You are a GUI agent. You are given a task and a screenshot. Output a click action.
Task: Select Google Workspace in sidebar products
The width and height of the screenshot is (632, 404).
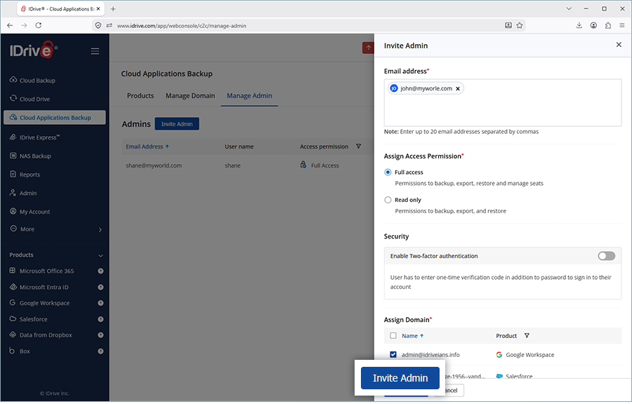pos(39,302)
